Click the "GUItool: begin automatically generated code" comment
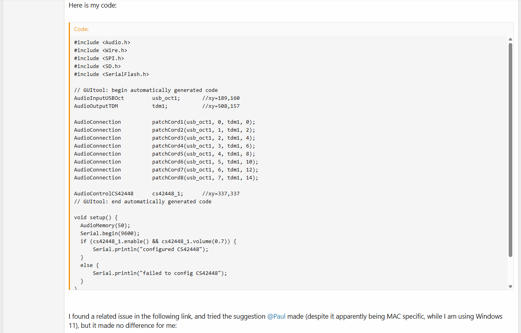 coord(146,90)
